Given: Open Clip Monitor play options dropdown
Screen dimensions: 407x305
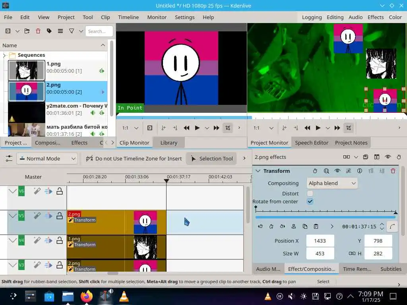Looking at the screenshot, I should [x=207, y=128].
